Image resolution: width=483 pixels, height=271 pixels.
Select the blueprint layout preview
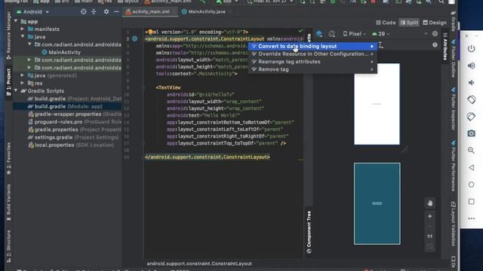click(x=377, y=204)
